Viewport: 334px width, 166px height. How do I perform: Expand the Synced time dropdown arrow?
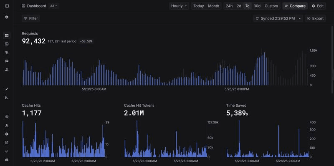pos(300,18)
